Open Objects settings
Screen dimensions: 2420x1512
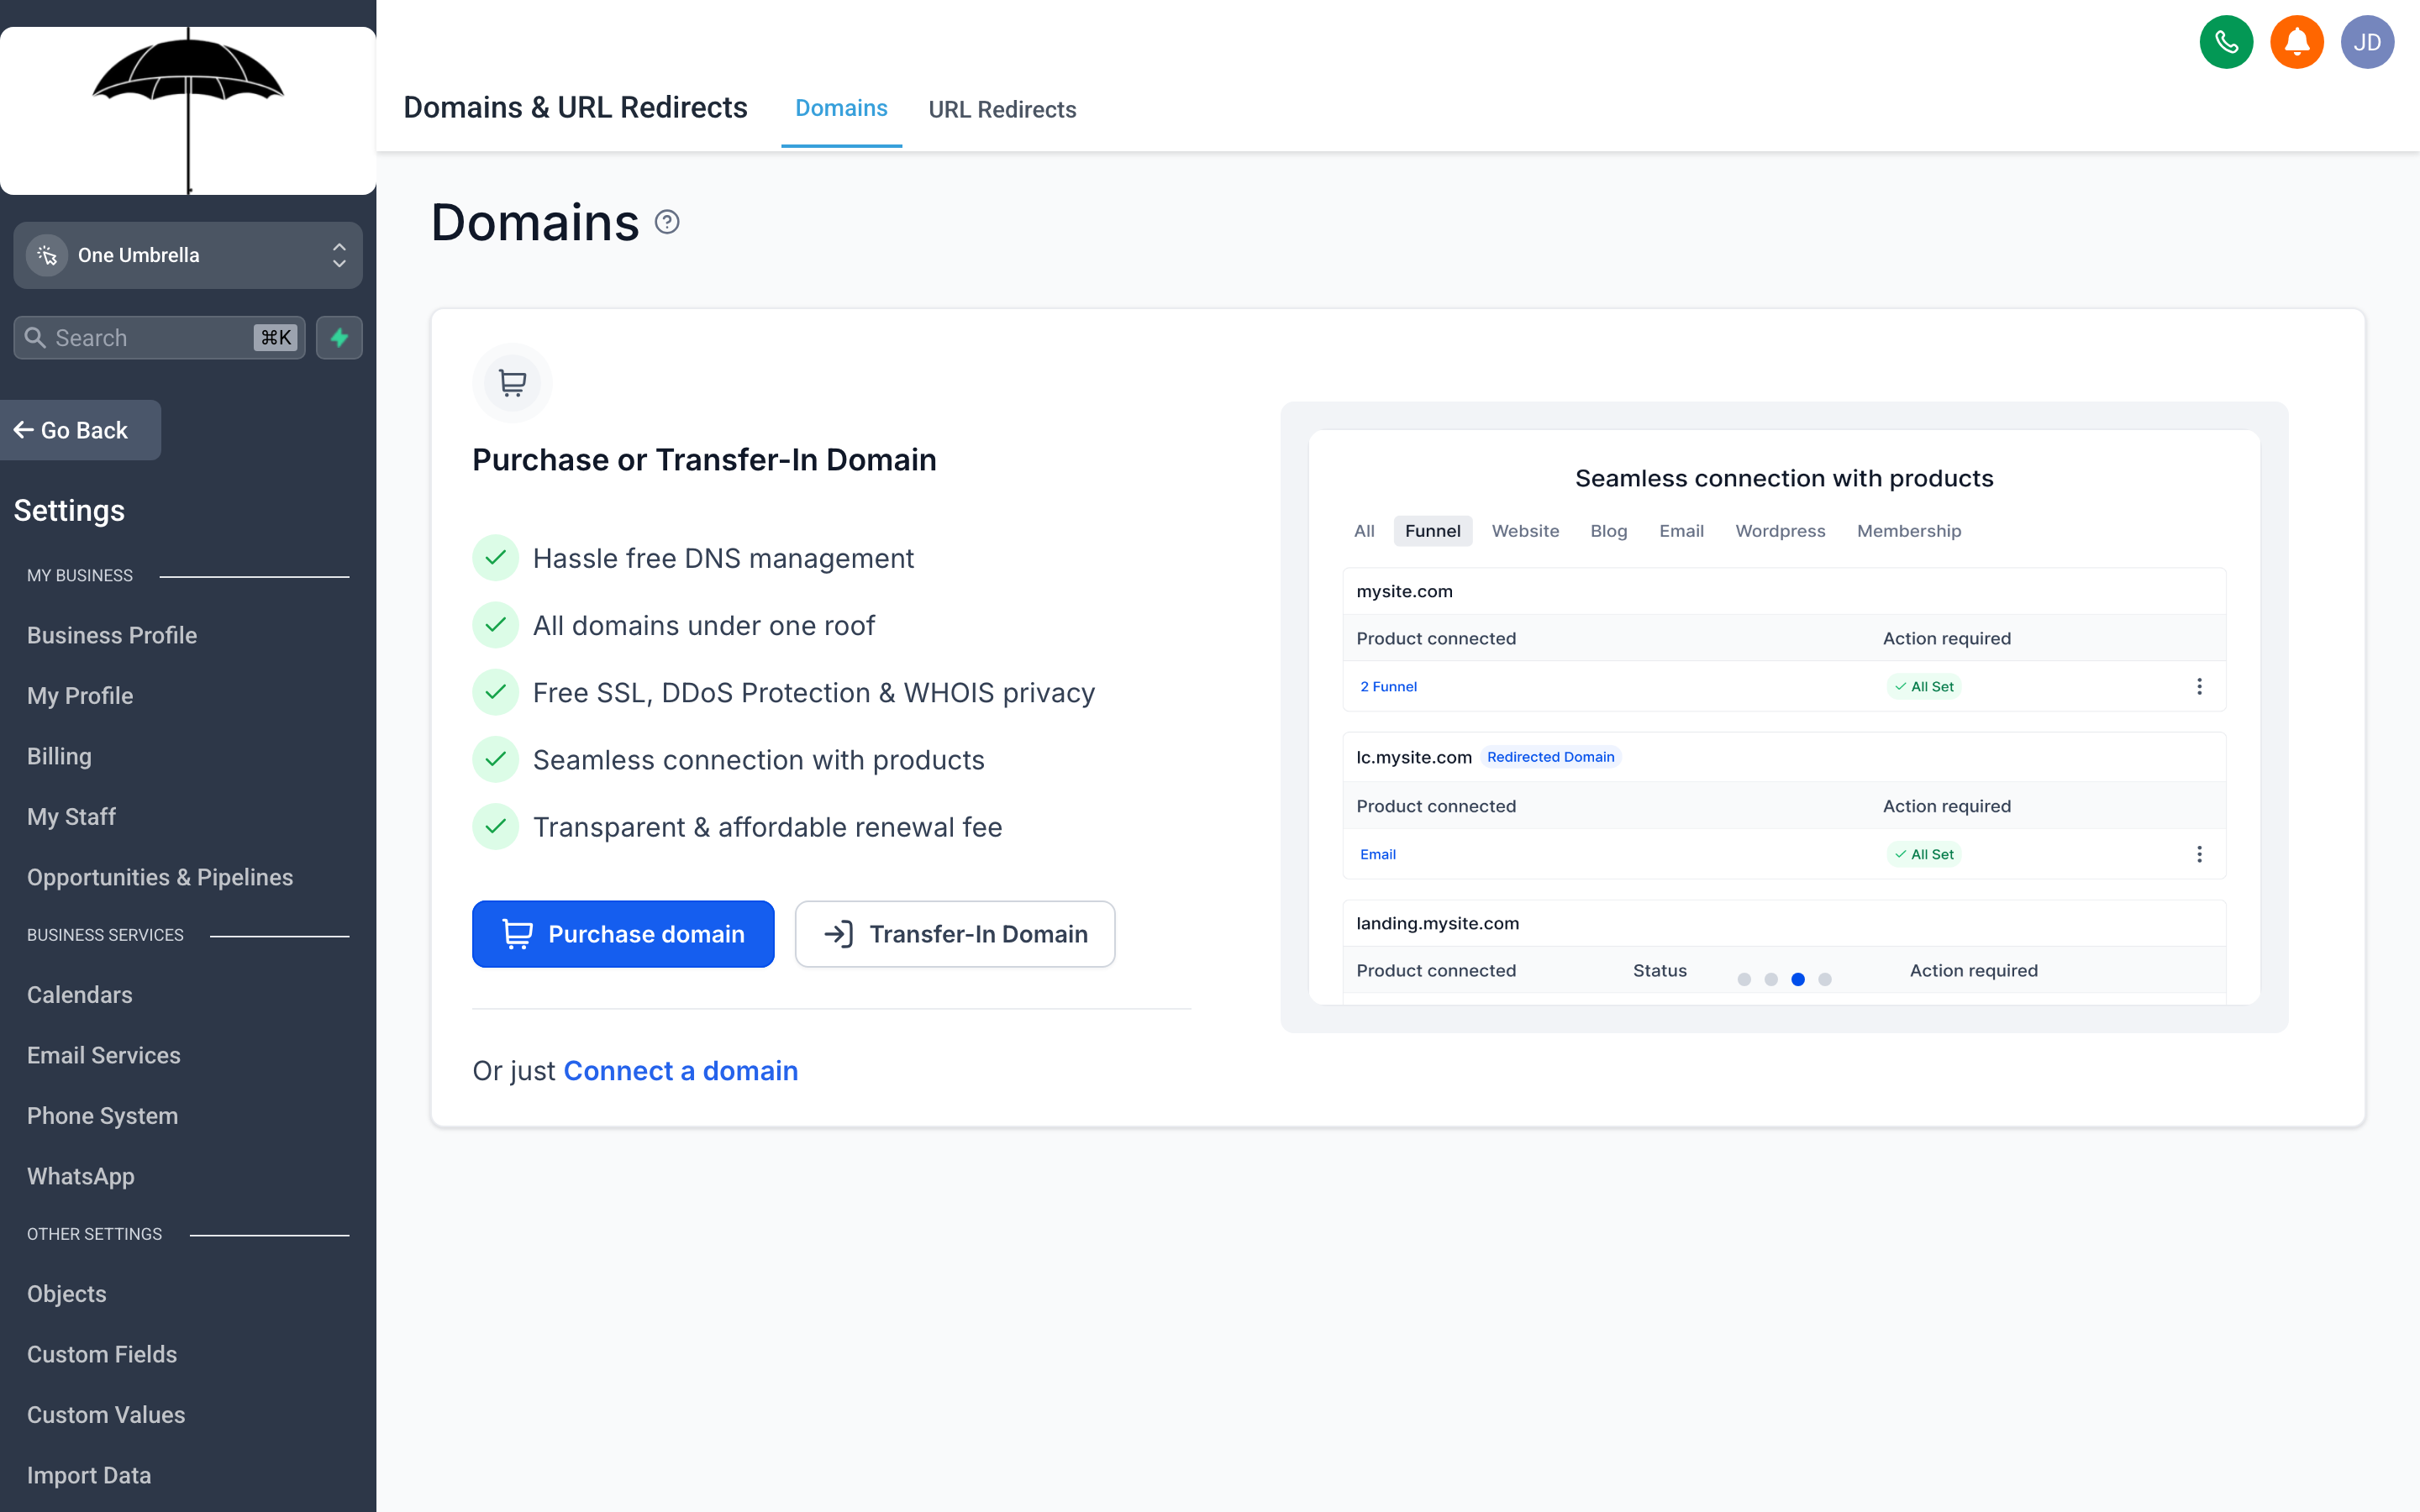click(67, 1294)
